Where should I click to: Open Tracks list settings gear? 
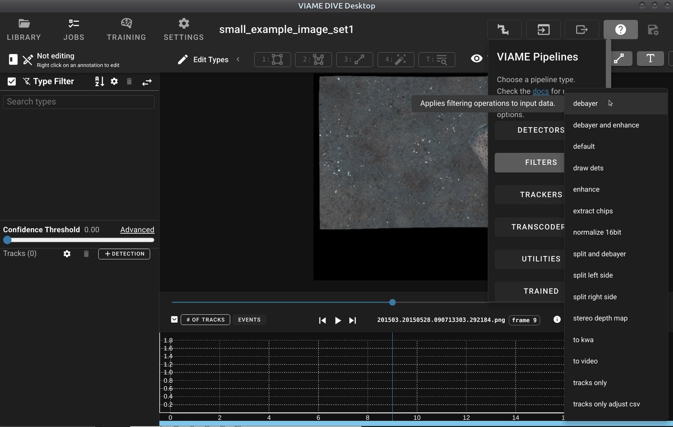(x=67, y=253)
